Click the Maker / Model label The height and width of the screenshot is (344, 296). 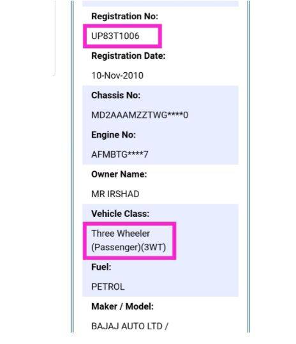(x=122, y=306)
